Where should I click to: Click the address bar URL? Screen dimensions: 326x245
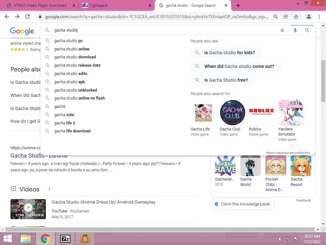pos(156,17)
